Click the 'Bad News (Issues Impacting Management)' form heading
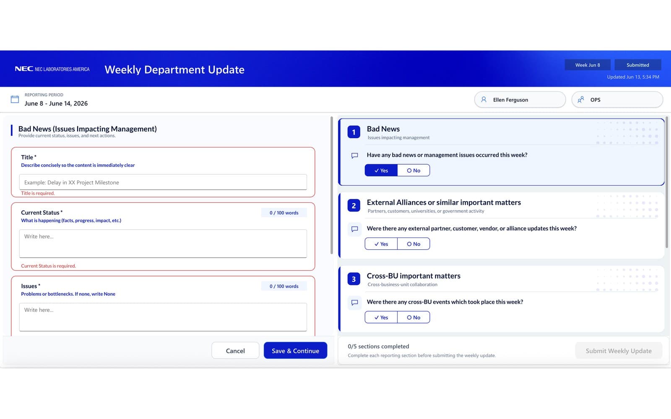 click(x=87, y=129)
